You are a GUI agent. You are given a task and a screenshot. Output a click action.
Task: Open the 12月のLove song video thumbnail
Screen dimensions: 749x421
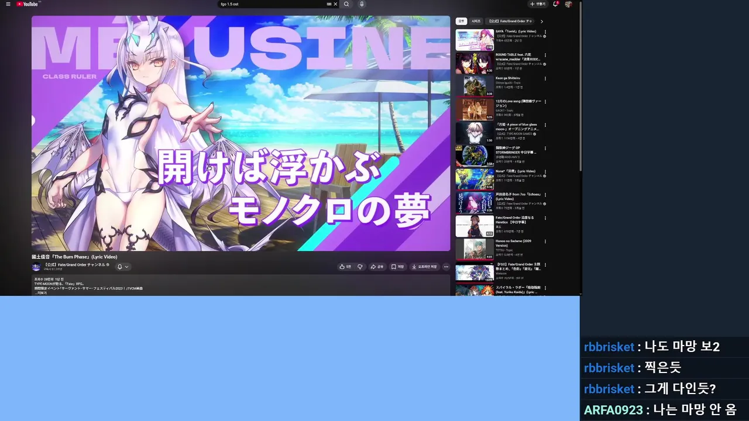(475, 109)
